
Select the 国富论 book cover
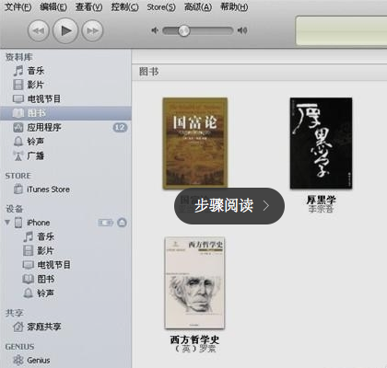pos(195,144)
